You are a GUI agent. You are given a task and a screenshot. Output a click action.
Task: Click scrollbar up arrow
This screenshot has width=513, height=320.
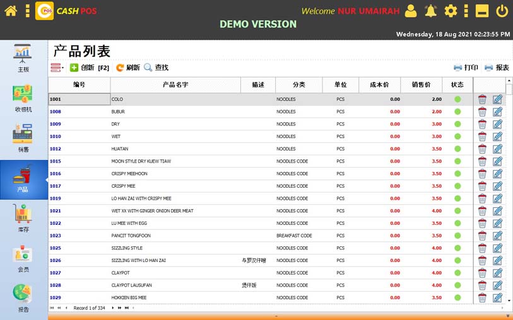(x=509, y=81)
